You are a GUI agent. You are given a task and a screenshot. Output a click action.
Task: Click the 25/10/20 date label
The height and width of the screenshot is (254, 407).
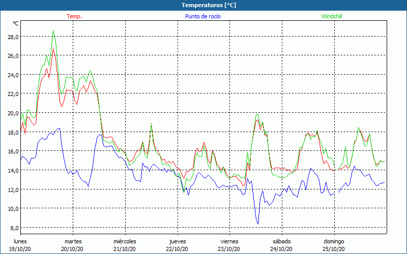tap(334, 249)
